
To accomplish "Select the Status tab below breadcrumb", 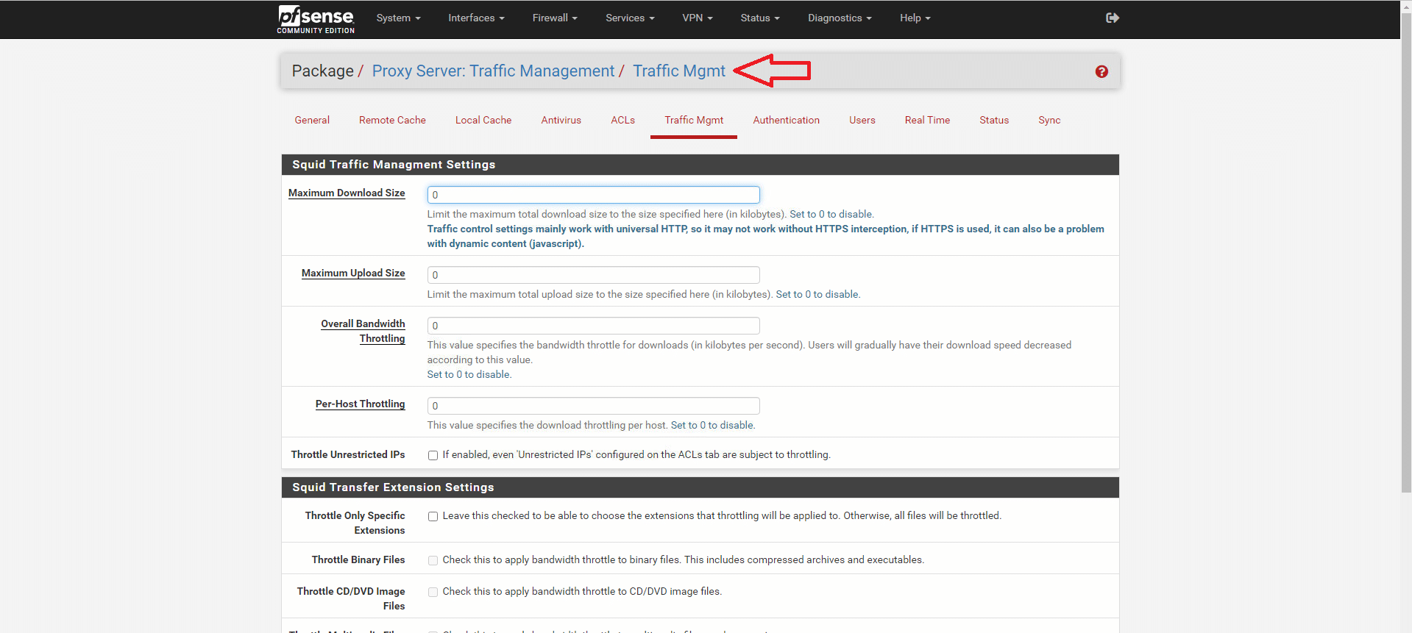I will point(994,120).
